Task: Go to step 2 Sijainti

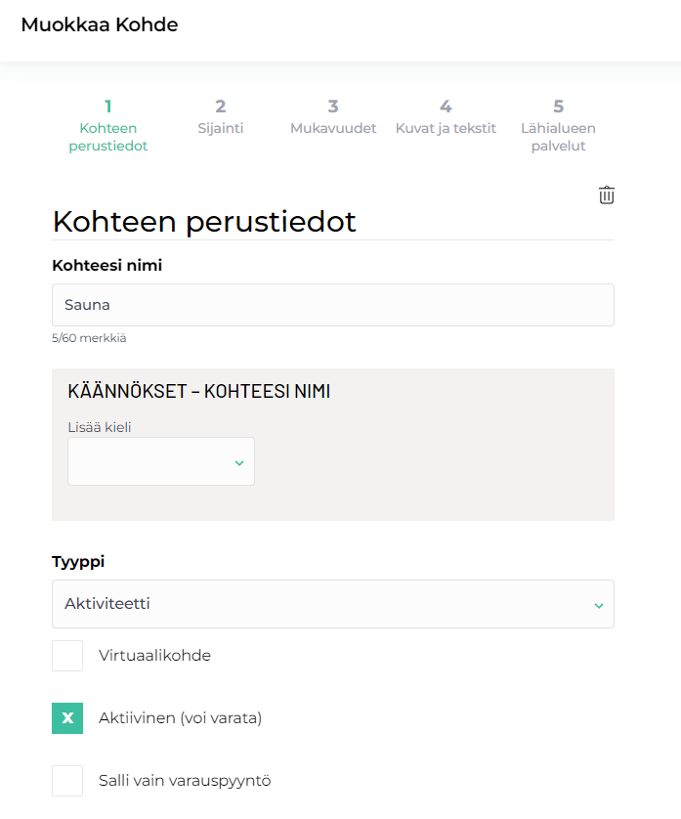Action: point(220,117)
